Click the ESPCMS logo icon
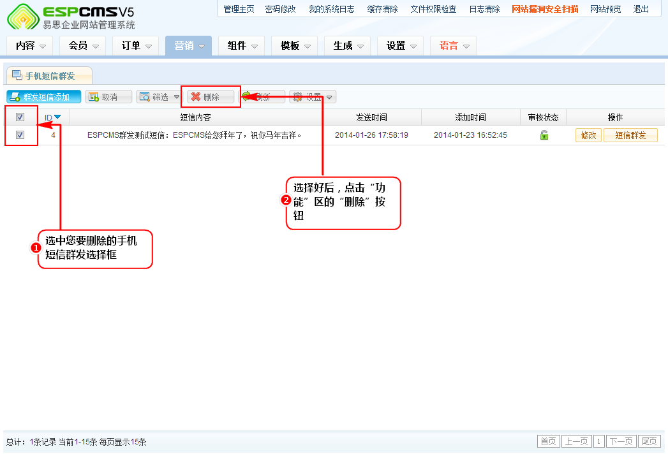This screenshot has width=668, height=454. [22, 17]
